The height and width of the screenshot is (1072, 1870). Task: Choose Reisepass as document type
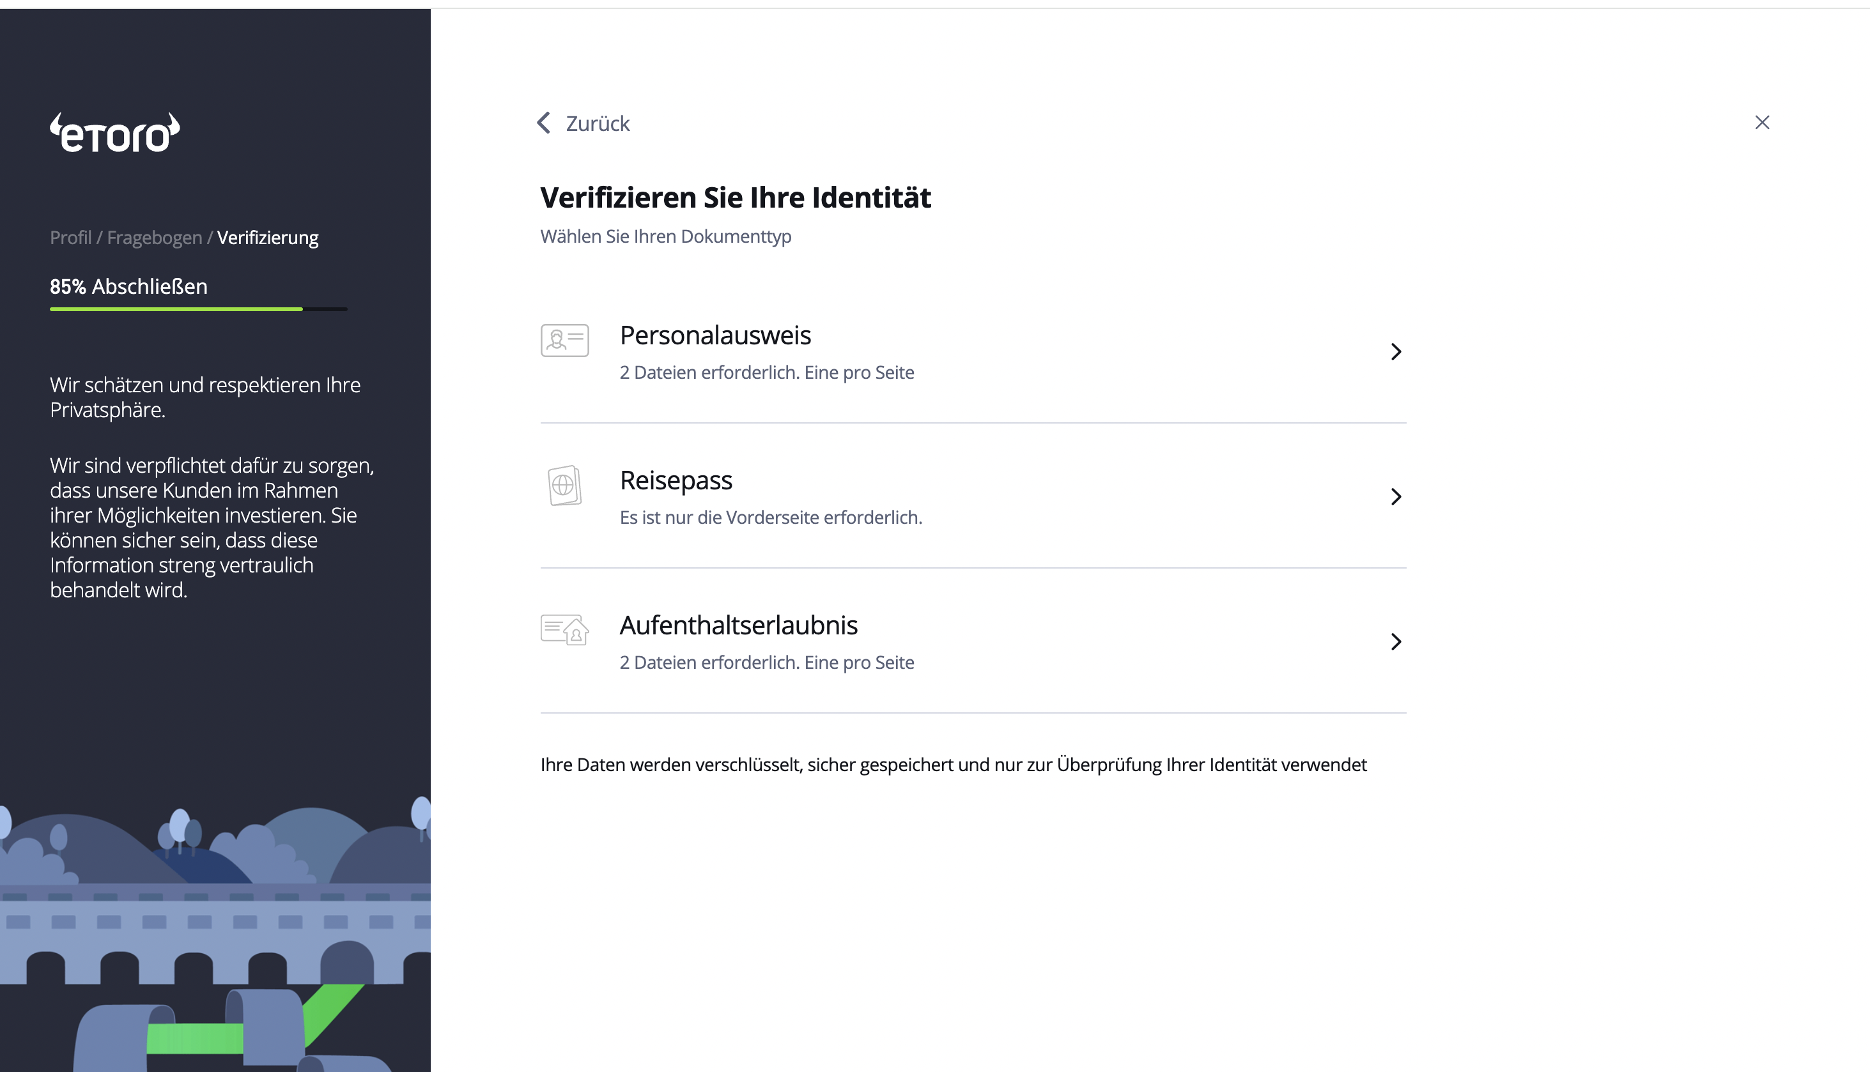[676, 481]
